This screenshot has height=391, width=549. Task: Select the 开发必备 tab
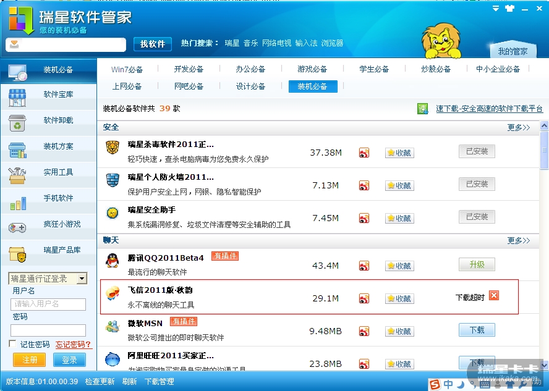coord(189,69)
